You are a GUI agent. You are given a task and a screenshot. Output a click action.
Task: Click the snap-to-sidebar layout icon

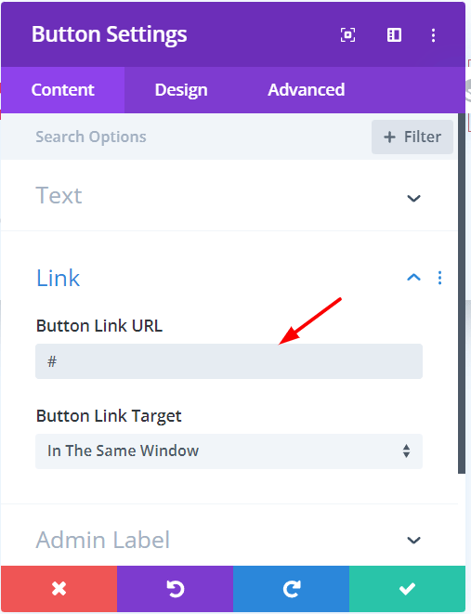pos(394,35)
